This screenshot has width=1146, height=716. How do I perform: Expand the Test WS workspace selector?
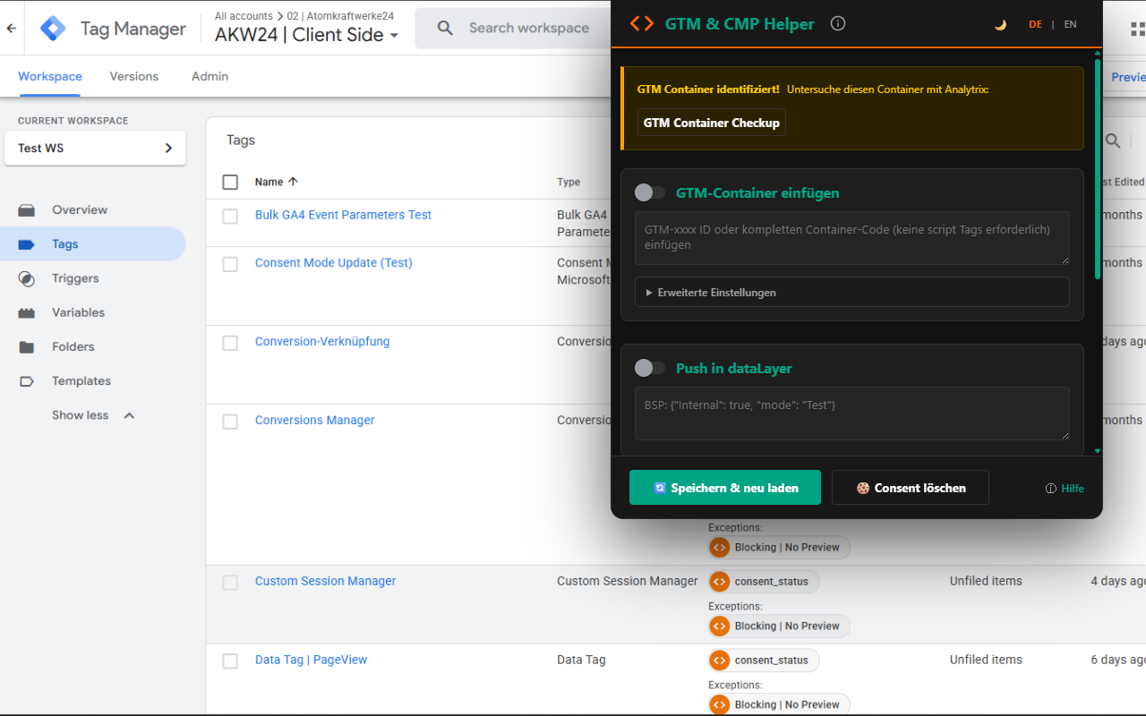pos(95,149)
